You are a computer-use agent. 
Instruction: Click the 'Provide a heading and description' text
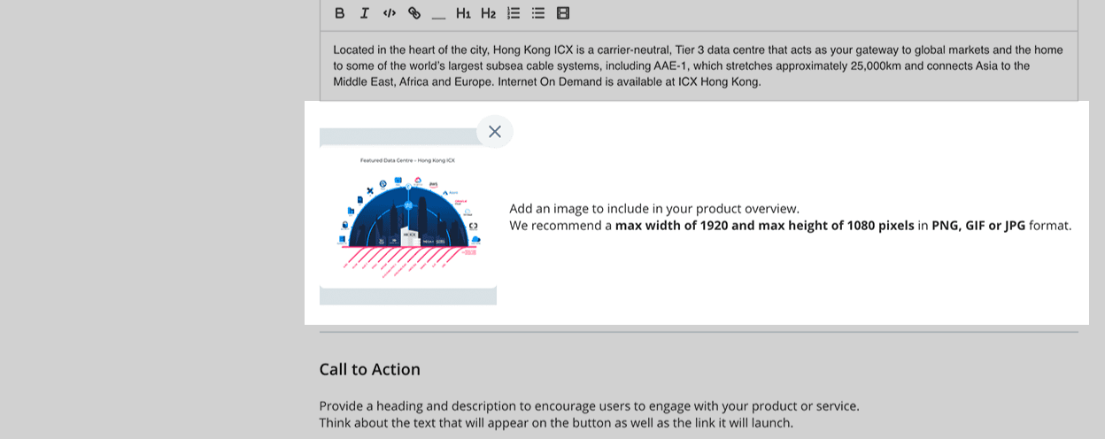pos(589,406)
